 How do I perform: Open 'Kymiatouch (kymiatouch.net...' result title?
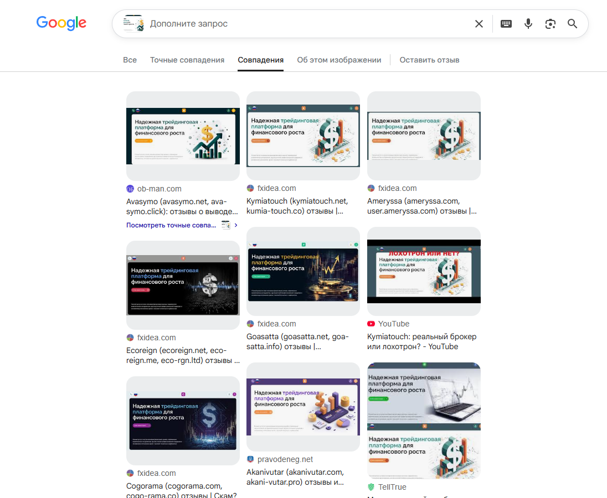coord(297,206)
